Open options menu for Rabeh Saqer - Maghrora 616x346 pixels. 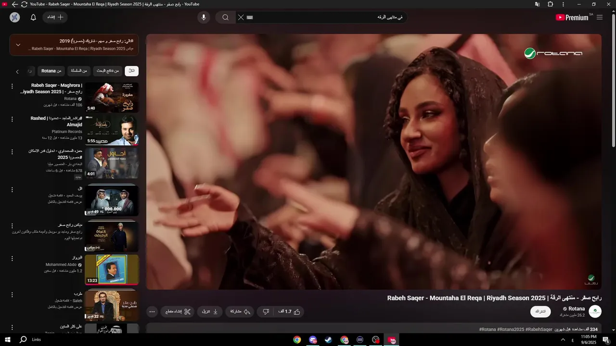[12, 86]
